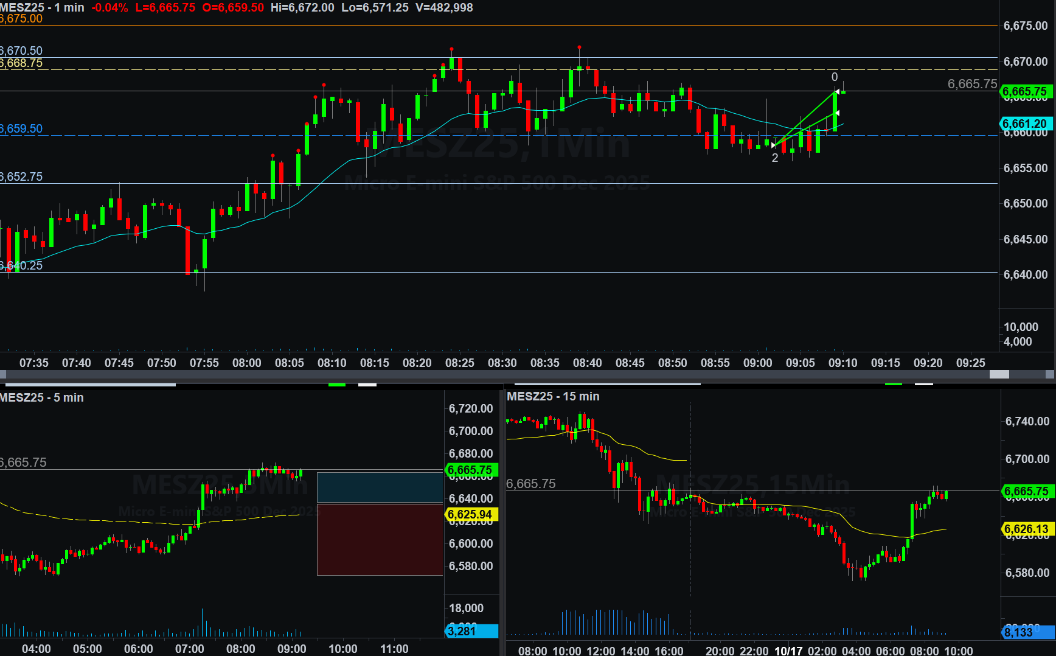Viewport: 1056px width, 656px height.
Task: Click the blue 8,133 volume tag
Action: coord(1026,632)
